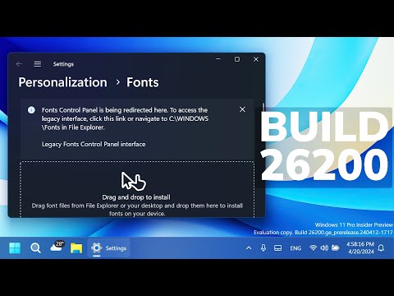The image size is (394, 296).
Task: Click Personalization in the breadcrumb
Action: click(62, 82)
